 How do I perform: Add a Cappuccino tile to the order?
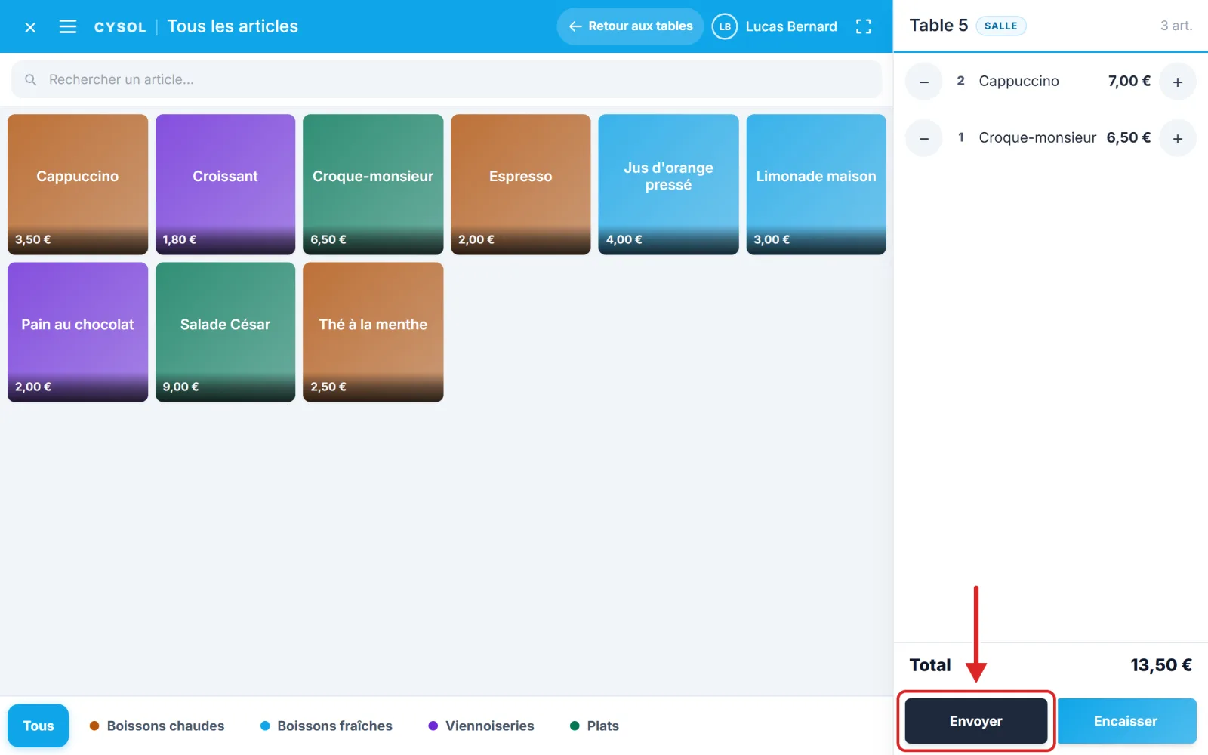point(78,184)
